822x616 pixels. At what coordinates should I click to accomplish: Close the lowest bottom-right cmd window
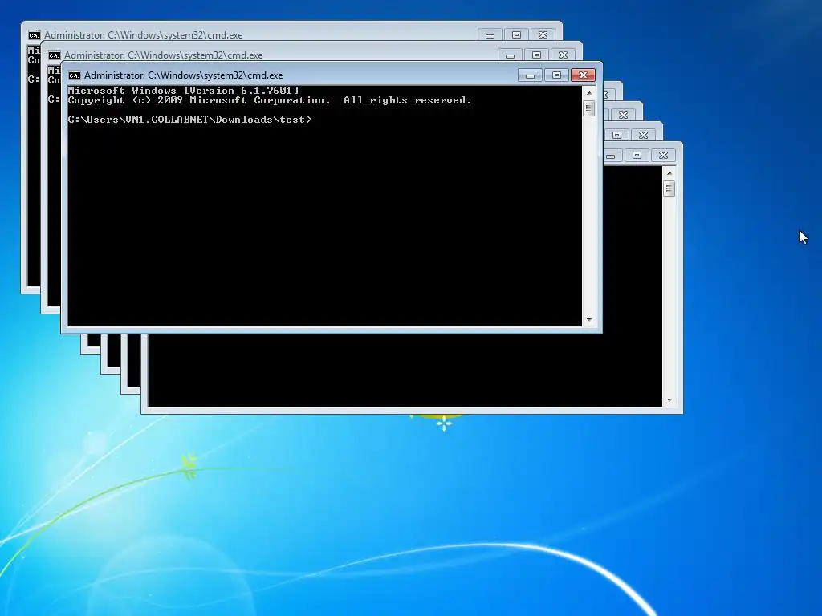pyautogui.click(x=663, y=156)
